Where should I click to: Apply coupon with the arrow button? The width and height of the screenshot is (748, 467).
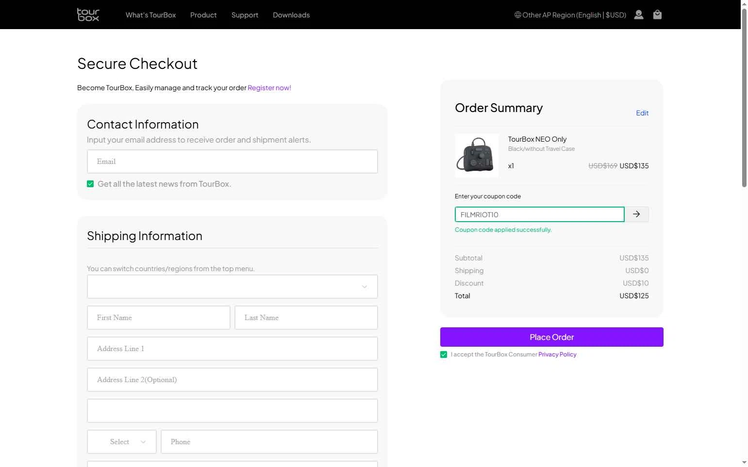click(x=636, y=214)
